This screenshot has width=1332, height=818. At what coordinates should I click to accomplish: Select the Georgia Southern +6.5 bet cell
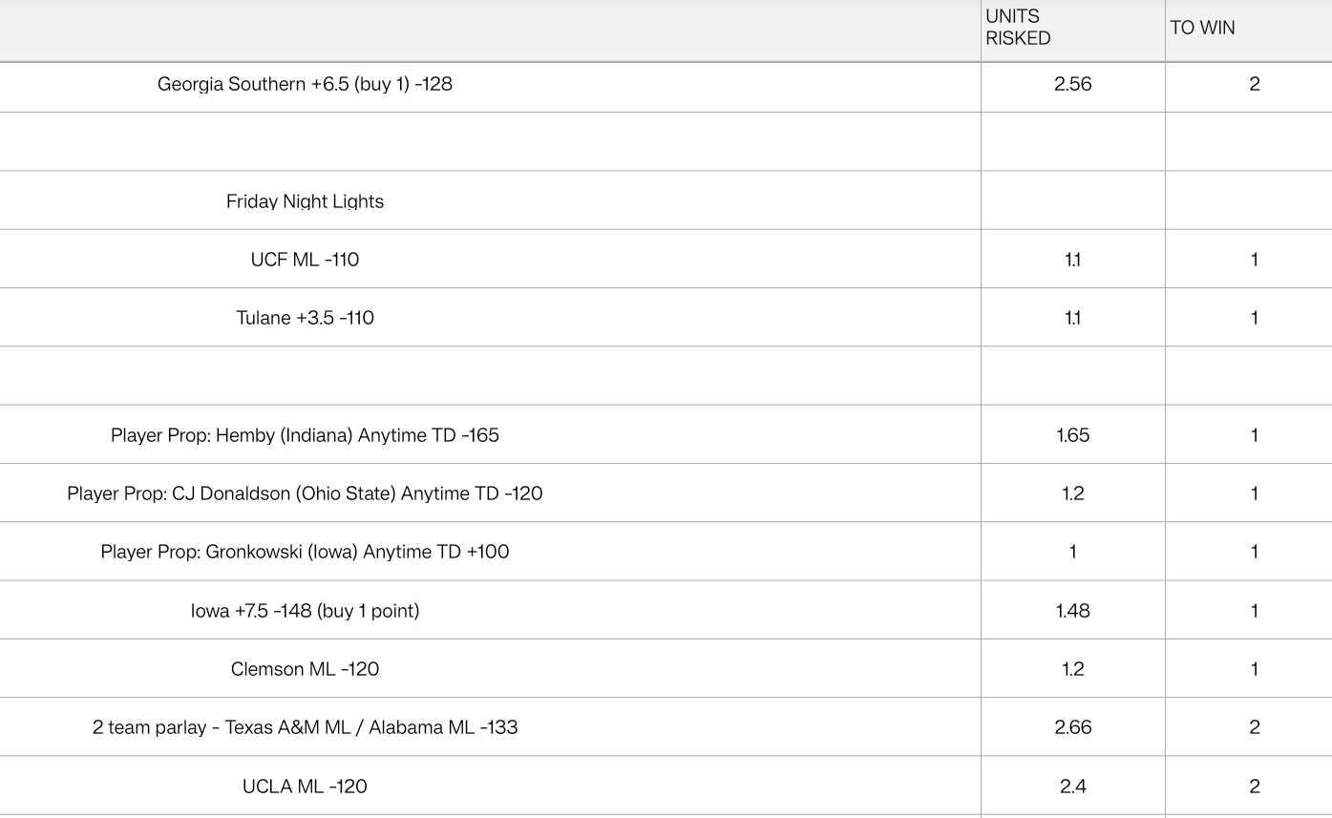pos(305,84)
